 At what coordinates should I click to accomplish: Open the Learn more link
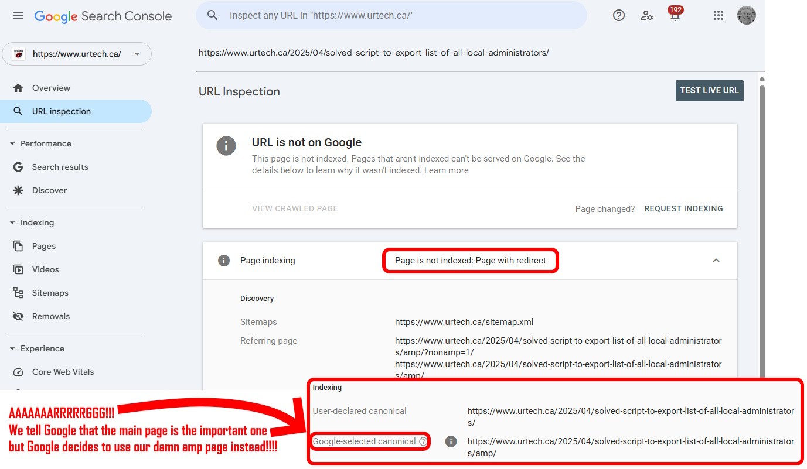click(x=446, y=170)
